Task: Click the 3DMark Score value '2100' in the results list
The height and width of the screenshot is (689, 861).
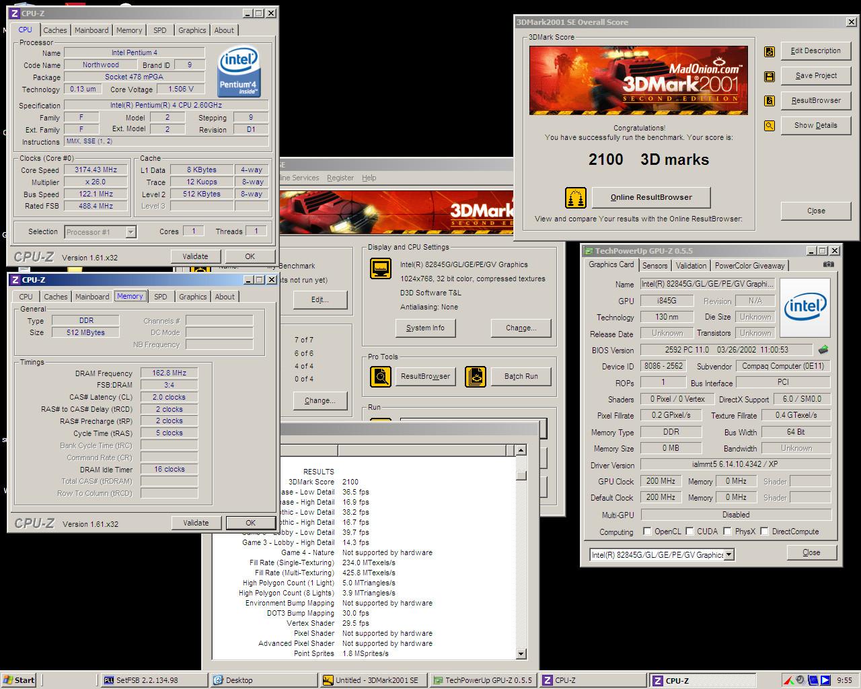Action: [x=350, y=482]
